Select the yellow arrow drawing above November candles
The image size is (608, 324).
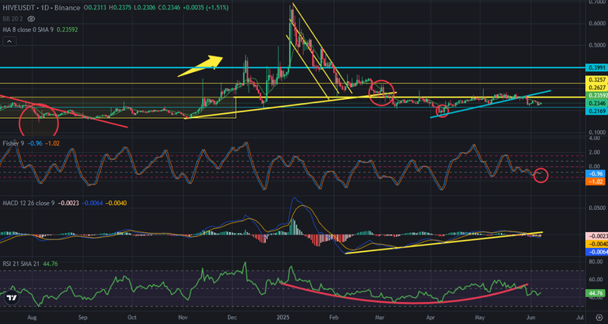coord(200,67)
